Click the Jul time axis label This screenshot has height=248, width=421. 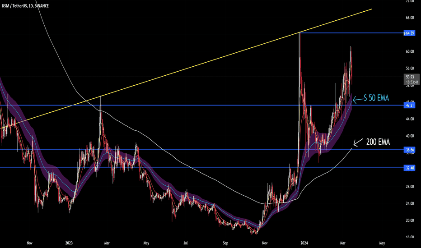(x=186, y=243)
